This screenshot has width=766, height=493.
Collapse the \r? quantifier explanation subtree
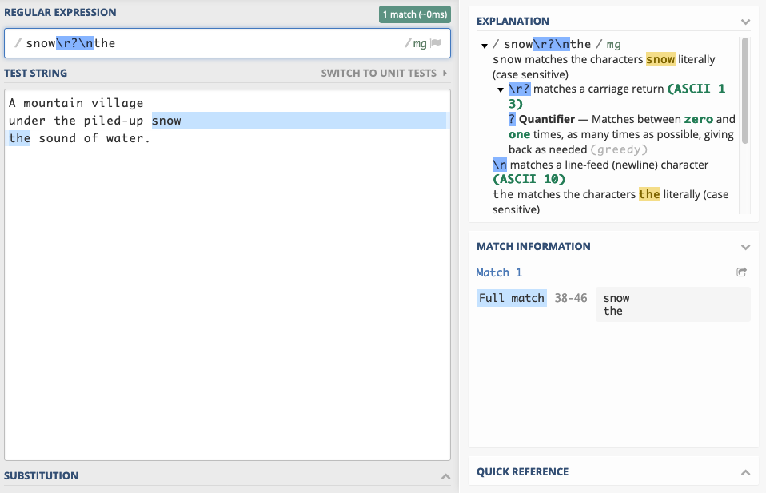point(499,89)
